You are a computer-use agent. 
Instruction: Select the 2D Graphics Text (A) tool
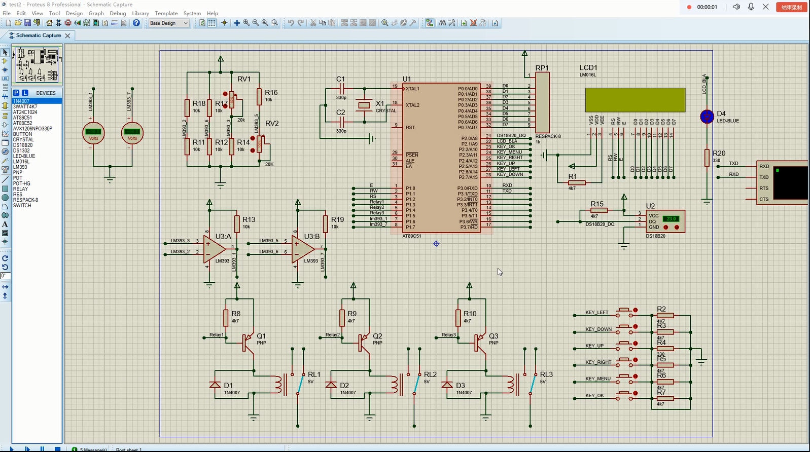(5, 224)
